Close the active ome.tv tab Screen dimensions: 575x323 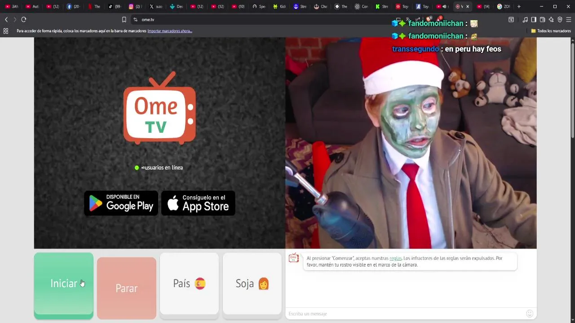(468, 6)
